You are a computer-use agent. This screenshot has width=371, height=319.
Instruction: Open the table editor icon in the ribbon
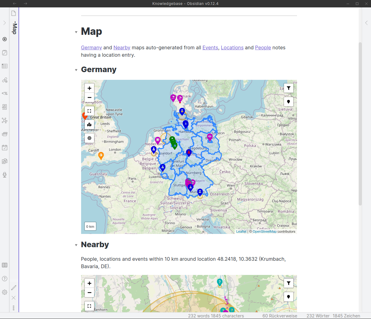coord(5,66)
